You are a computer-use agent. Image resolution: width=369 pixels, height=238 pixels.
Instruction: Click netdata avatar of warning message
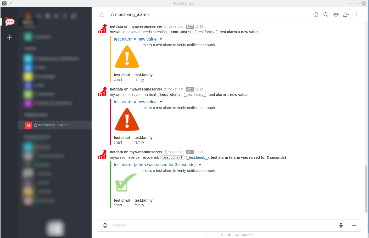click(102, 29)
